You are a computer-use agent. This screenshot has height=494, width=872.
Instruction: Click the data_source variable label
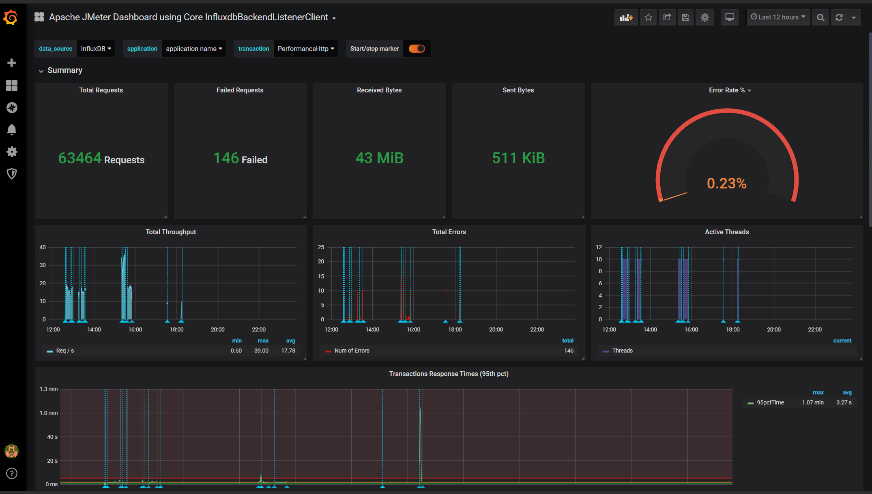click(x=56, y=49)
